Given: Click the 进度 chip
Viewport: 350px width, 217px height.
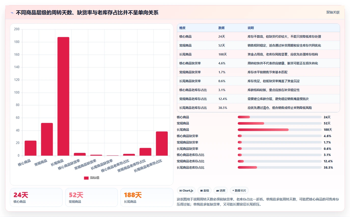Looking at the screenshot, I should pos(221,191).
